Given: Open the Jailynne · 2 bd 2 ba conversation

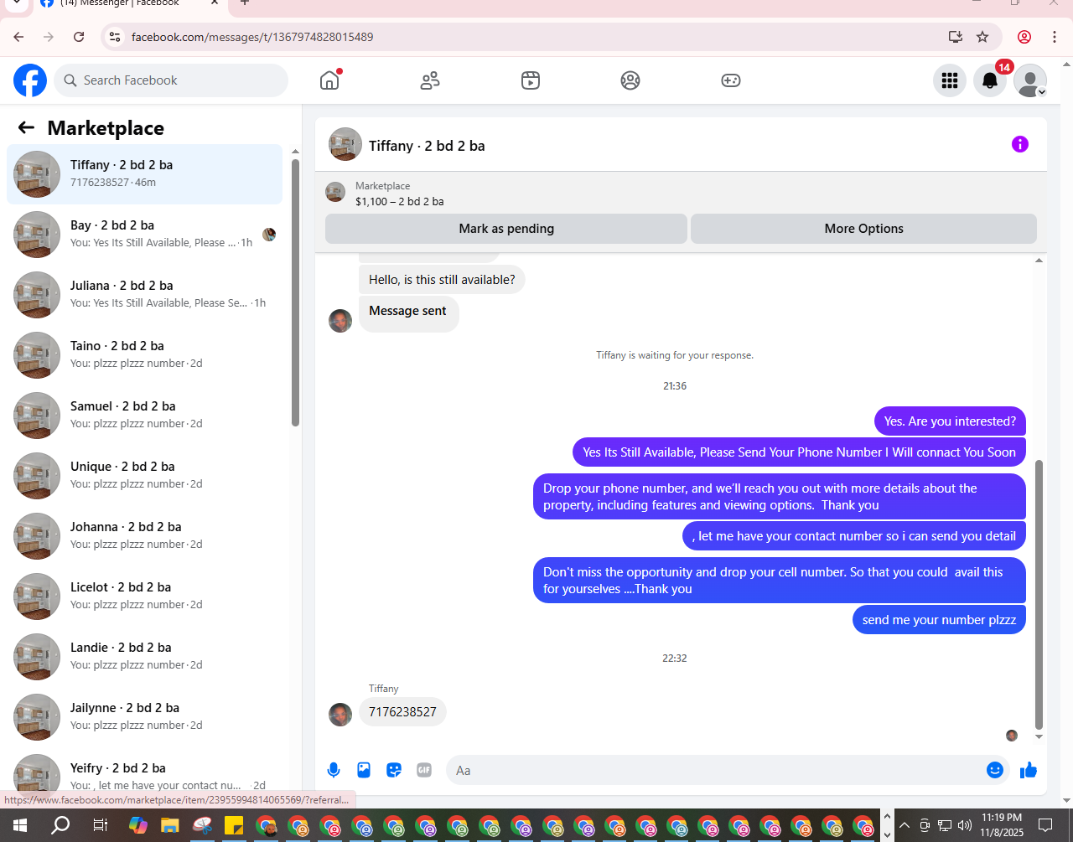Looking at the screenshot, I should coord(145,717).
